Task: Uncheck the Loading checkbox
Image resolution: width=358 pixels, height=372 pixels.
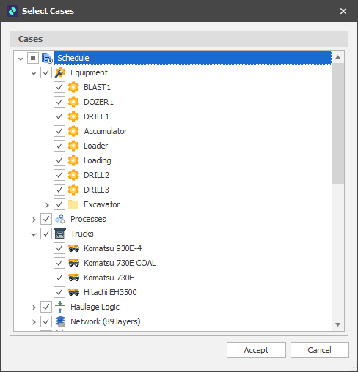Action: click(59, 160)
